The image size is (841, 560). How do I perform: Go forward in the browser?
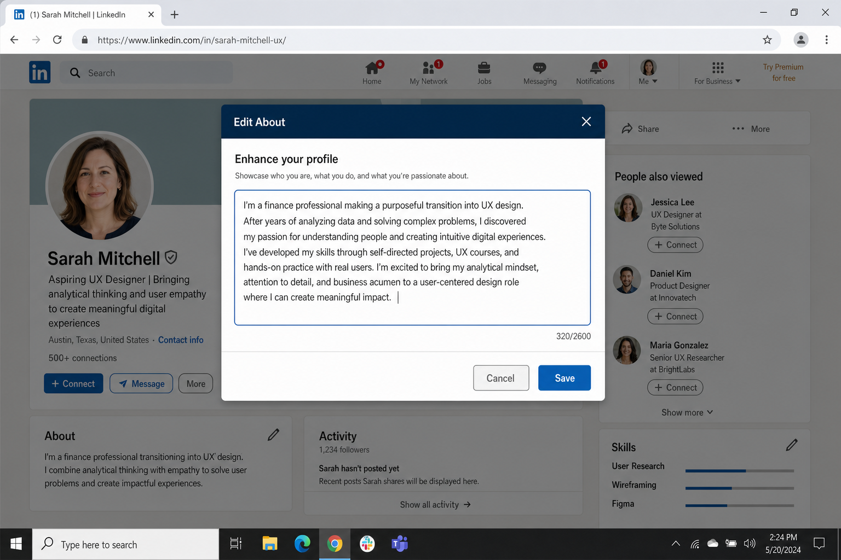coord(36,40)
